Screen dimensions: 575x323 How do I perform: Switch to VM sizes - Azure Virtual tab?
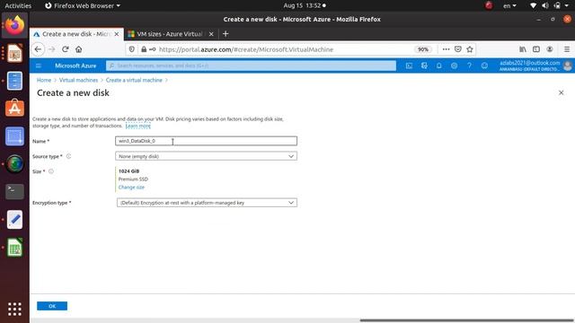tap(169, 34)
